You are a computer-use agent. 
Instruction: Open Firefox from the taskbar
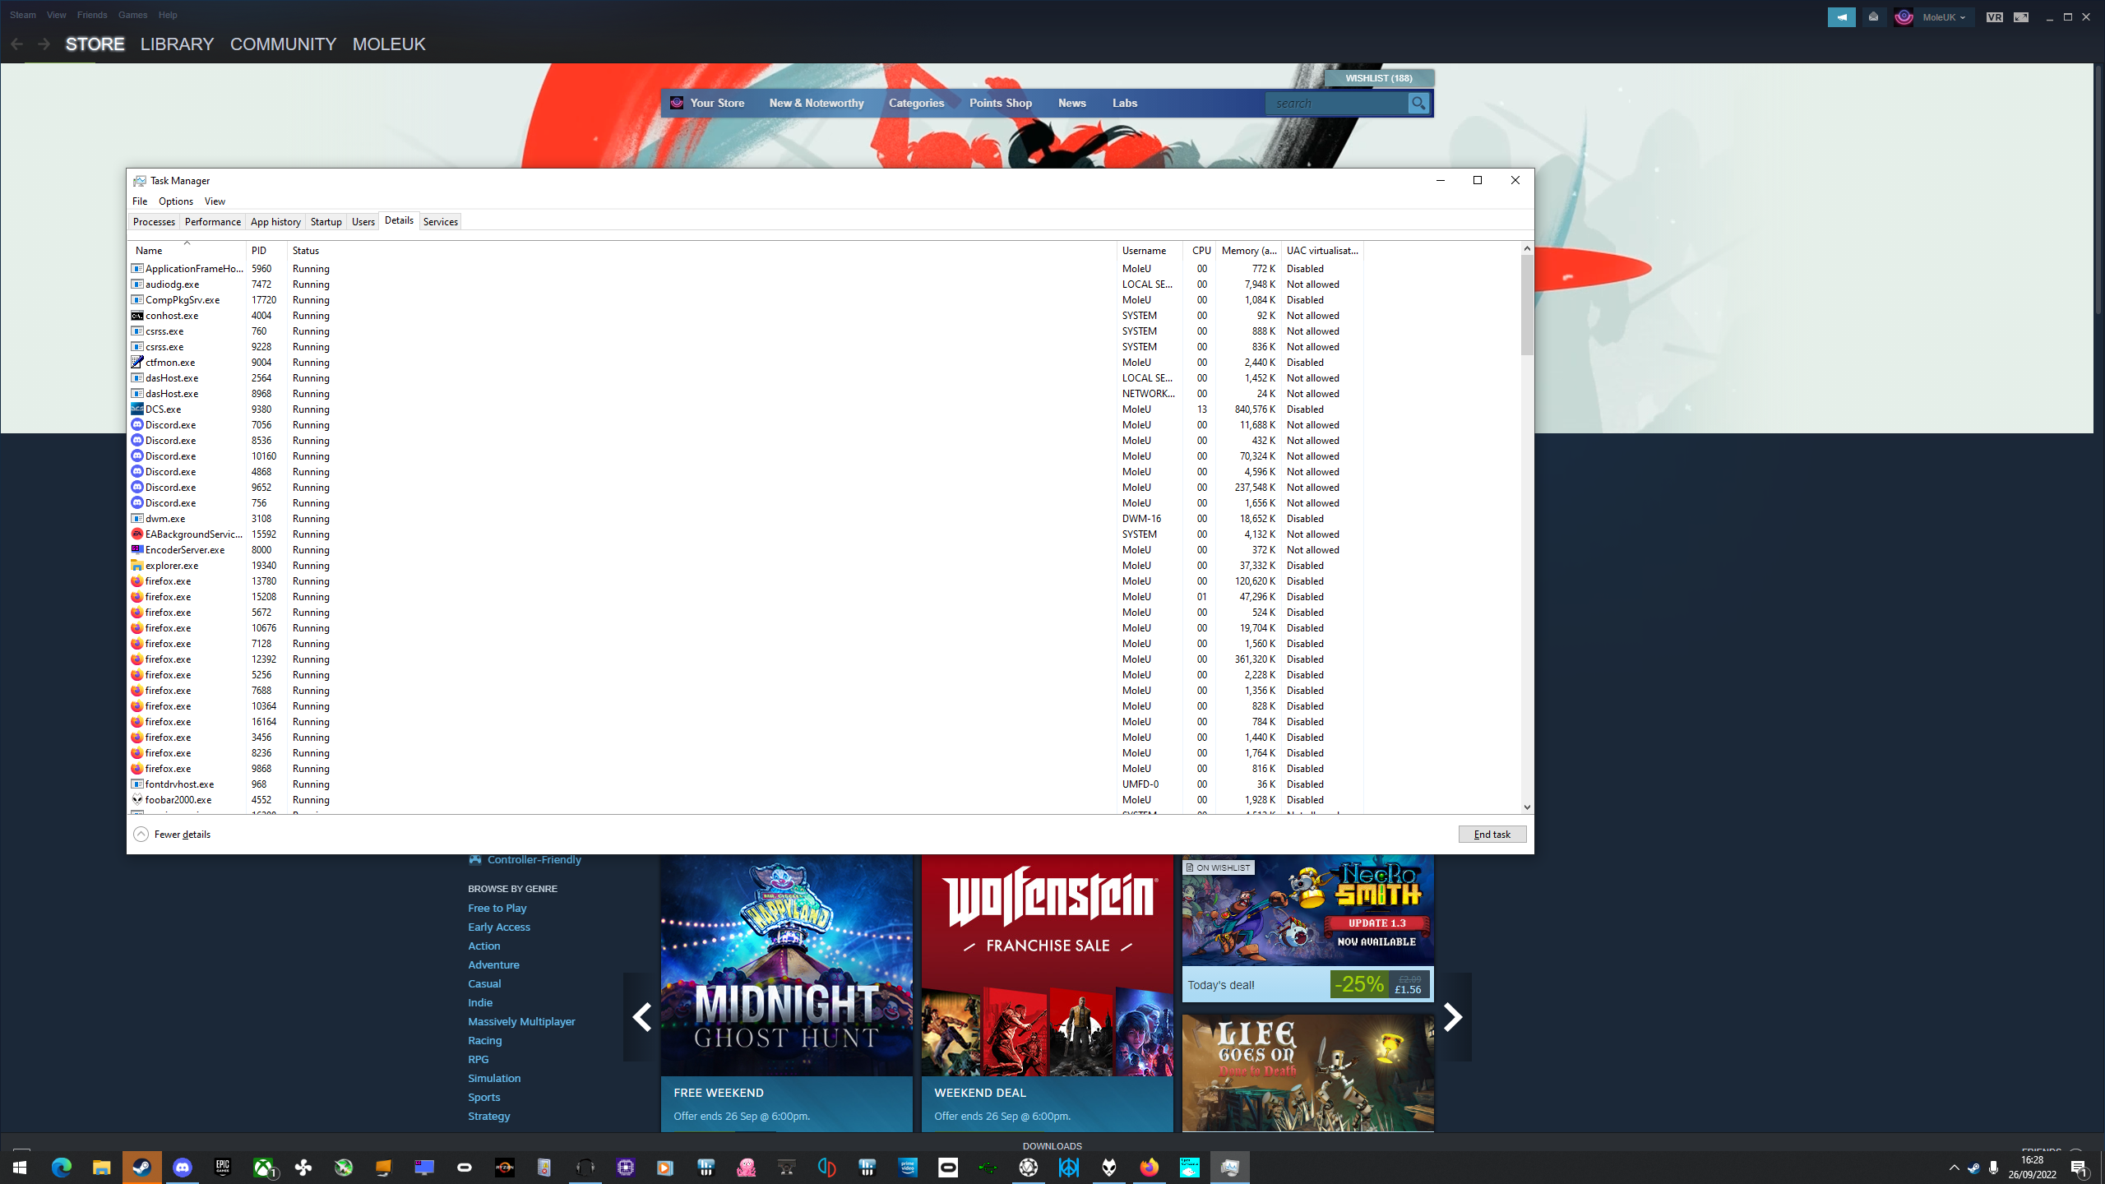point(1149,1167)
